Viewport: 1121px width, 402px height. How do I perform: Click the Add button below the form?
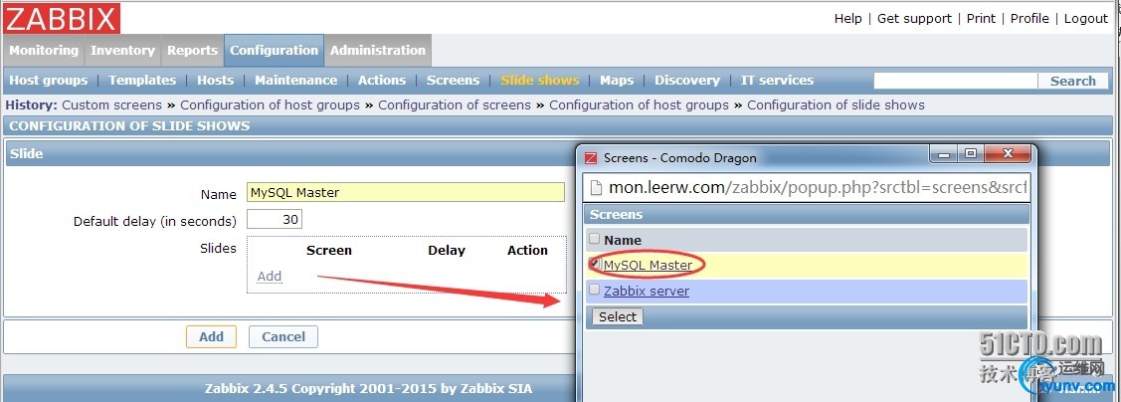[211, 337]
